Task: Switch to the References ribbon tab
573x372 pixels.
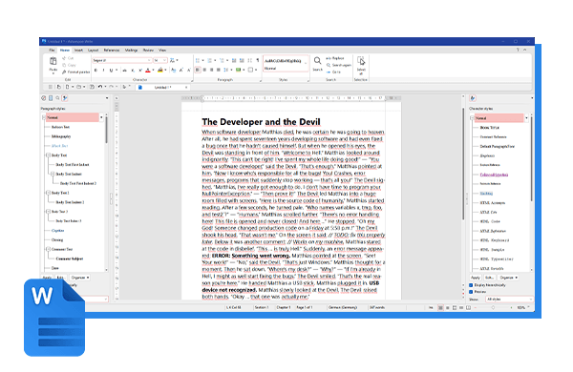Action: 112,50
